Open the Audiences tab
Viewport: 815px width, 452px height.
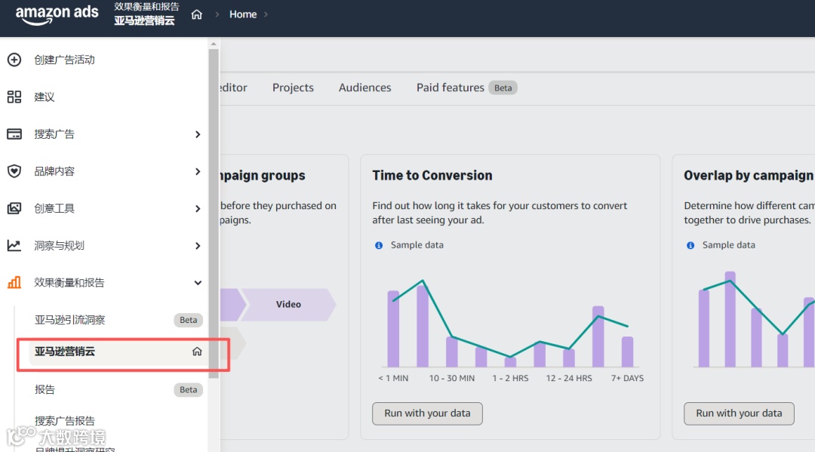[x=365, y=88]
